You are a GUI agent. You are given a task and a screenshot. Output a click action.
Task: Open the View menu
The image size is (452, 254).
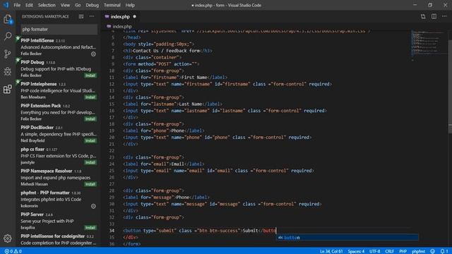click(x=65, y=5)
